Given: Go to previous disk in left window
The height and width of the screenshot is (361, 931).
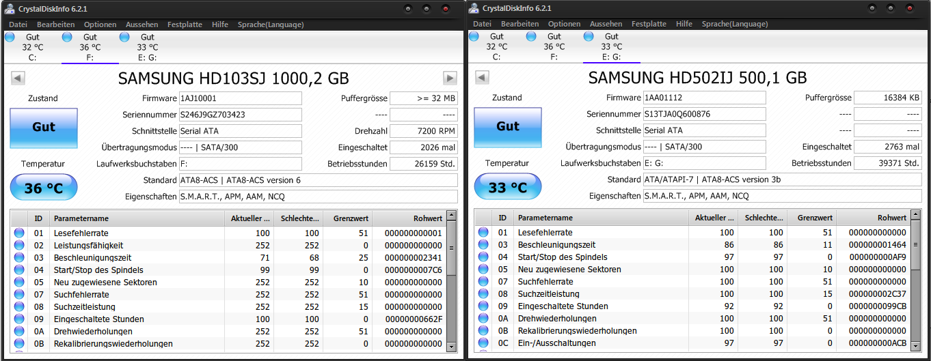Looking at the screenshot, I should (17, 78).
